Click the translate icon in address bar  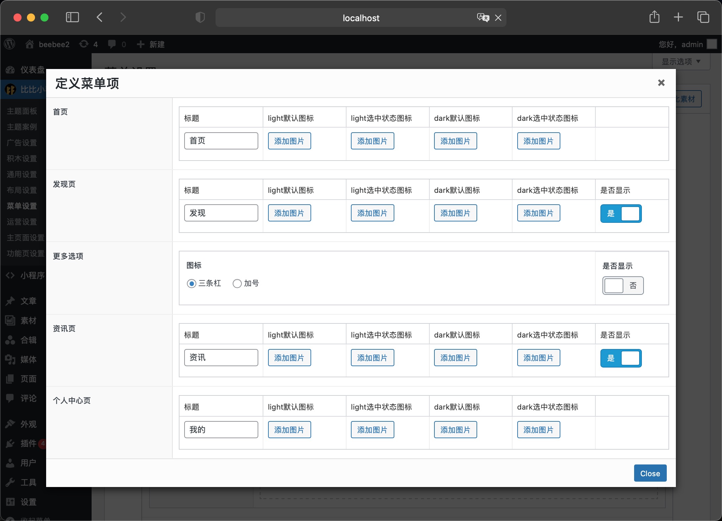click(x=483, y=18)
